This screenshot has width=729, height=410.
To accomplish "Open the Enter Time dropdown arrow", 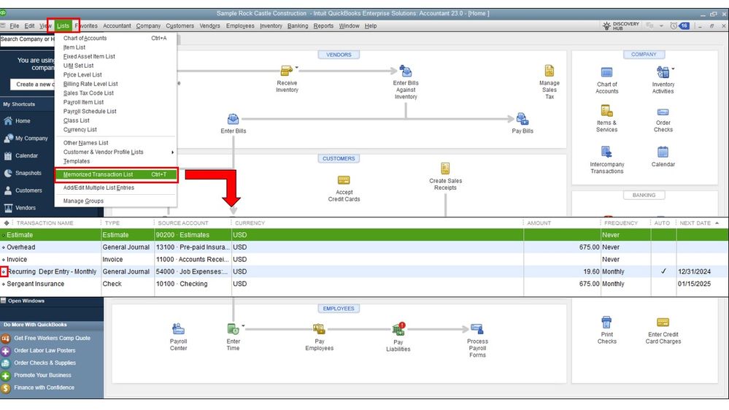I will tap(243, 325).
